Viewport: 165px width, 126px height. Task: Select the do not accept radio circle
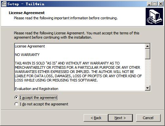pos(16,104)
